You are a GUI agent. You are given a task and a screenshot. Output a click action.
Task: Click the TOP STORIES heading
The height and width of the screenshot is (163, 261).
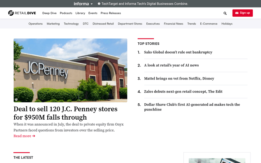[x=148, y=44]
